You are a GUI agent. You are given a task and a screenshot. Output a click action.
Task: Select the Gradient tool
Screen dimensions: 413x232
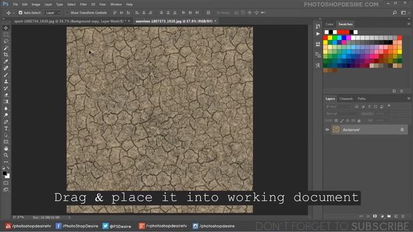point(6,102)
